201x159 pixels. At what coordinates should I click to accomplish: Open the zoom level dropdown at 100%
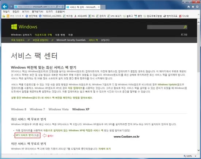(x=196, y=156)
